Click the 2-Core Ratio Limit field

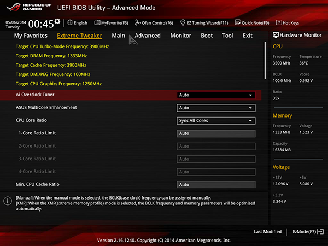[x=216, y=146]
